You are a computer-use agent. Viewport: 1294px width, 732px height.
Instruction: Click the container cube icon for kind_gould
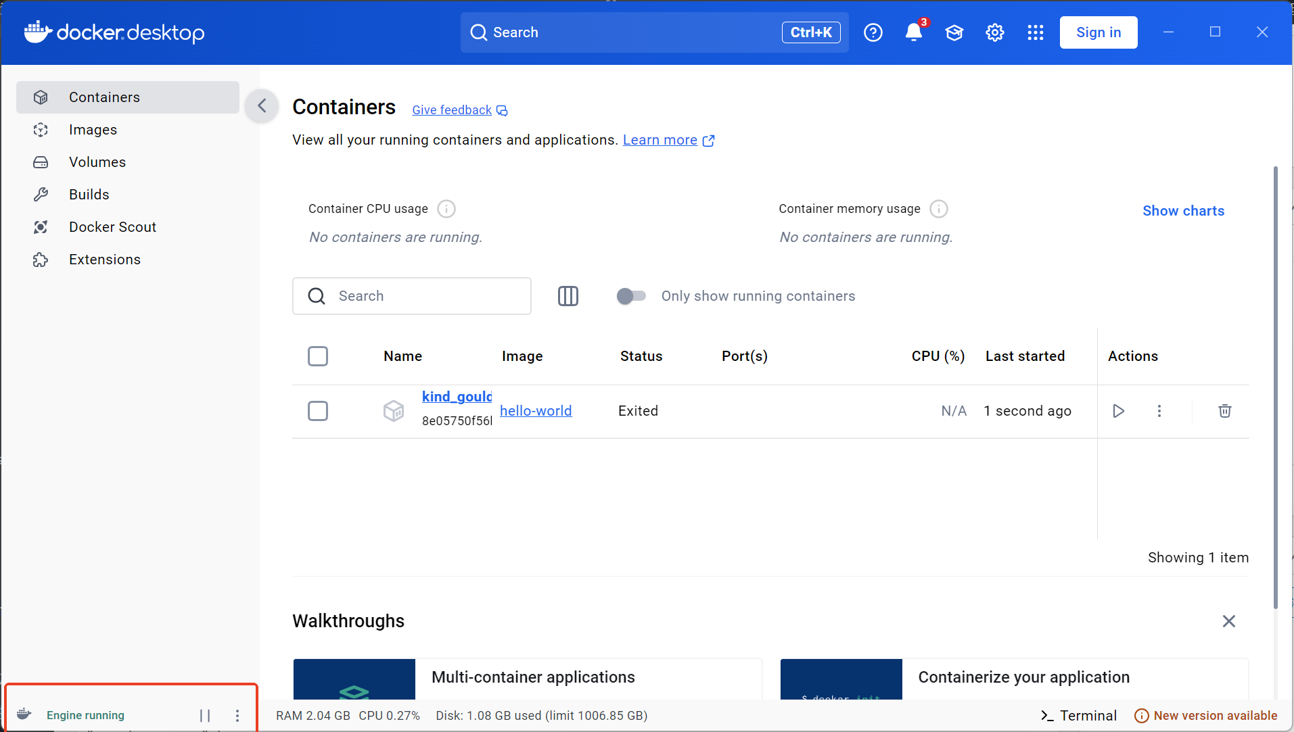(x=394, y=411)
